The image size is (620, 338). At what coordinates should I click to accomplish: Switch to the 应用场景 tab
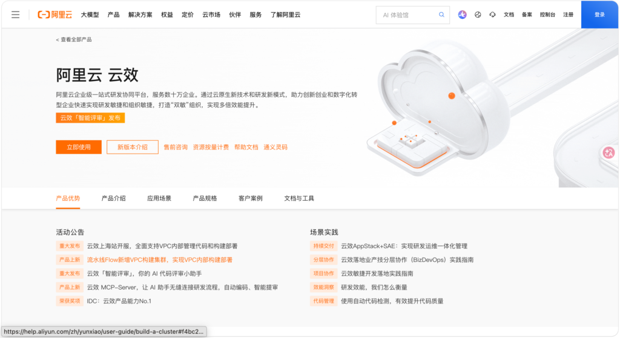click(x=159, y=198)
